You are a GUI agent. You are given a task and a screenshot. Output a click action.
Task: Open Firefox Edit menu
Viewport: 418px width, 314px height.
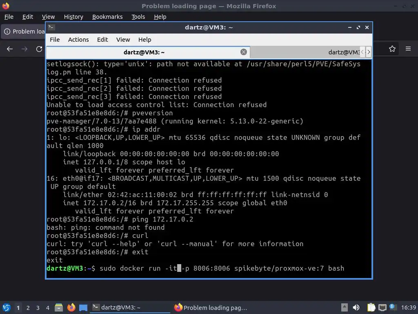click(28, 17)
